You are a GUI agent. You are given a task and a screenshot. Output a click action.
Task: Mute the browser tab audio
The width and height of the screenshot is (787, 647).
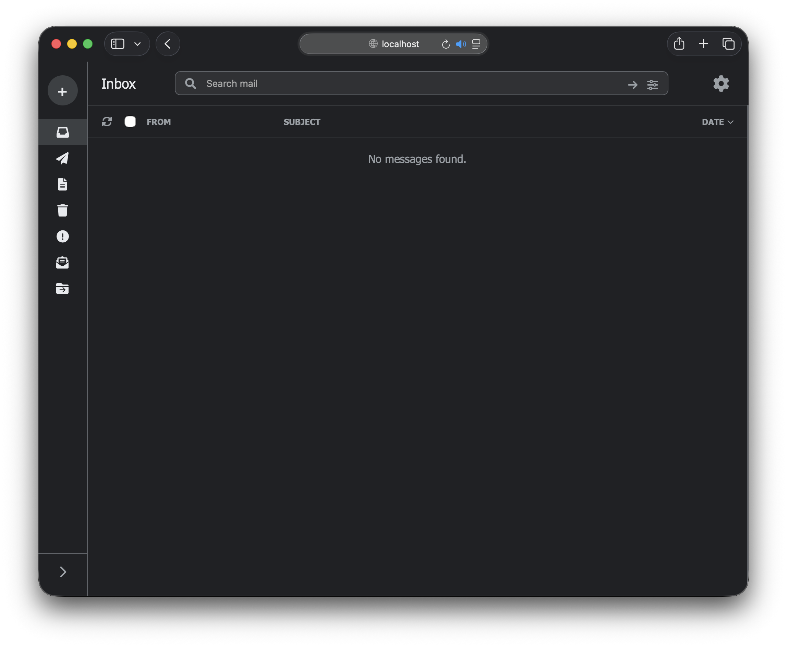[461, 44]
